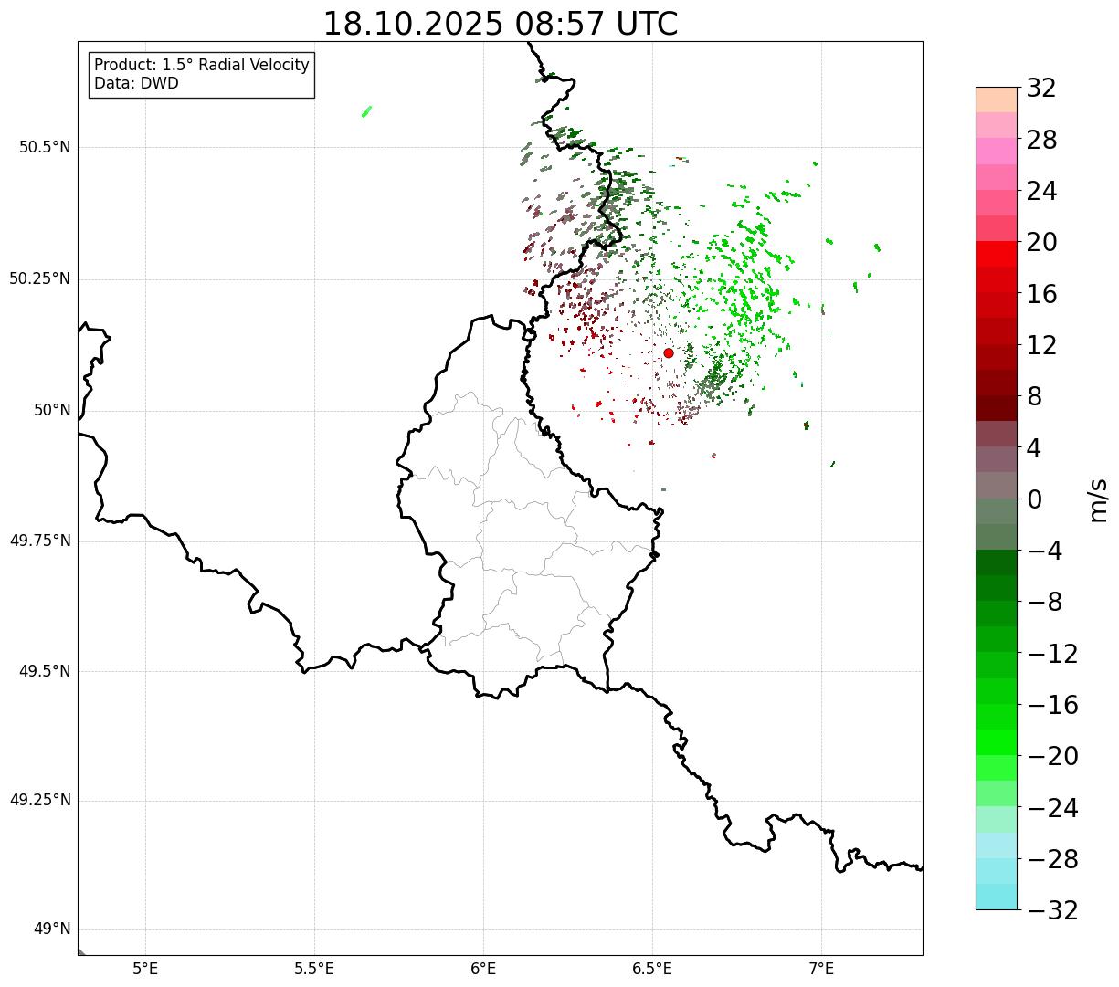Click the "m/s" colorbar unit label
The image size is (1119, 987).
click(x=1099, y=499)
